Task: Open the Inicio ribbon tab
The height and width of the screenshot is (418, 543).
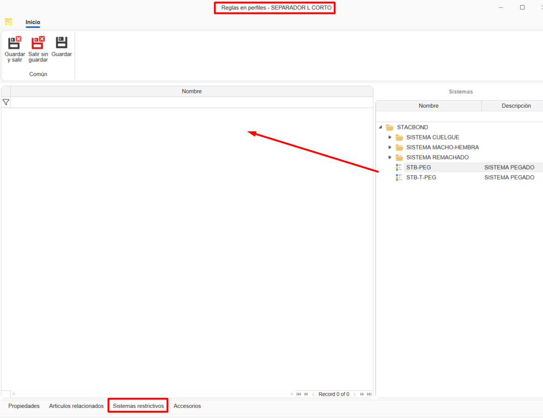Action: pyautogui.click(x=33, y=22)
